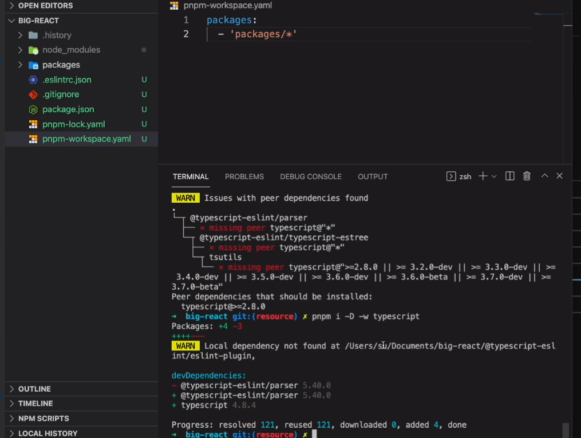The width and height of the screenshot is (581, 438).
Task: Select the packages folder name
Action: (x=61, y=65)
